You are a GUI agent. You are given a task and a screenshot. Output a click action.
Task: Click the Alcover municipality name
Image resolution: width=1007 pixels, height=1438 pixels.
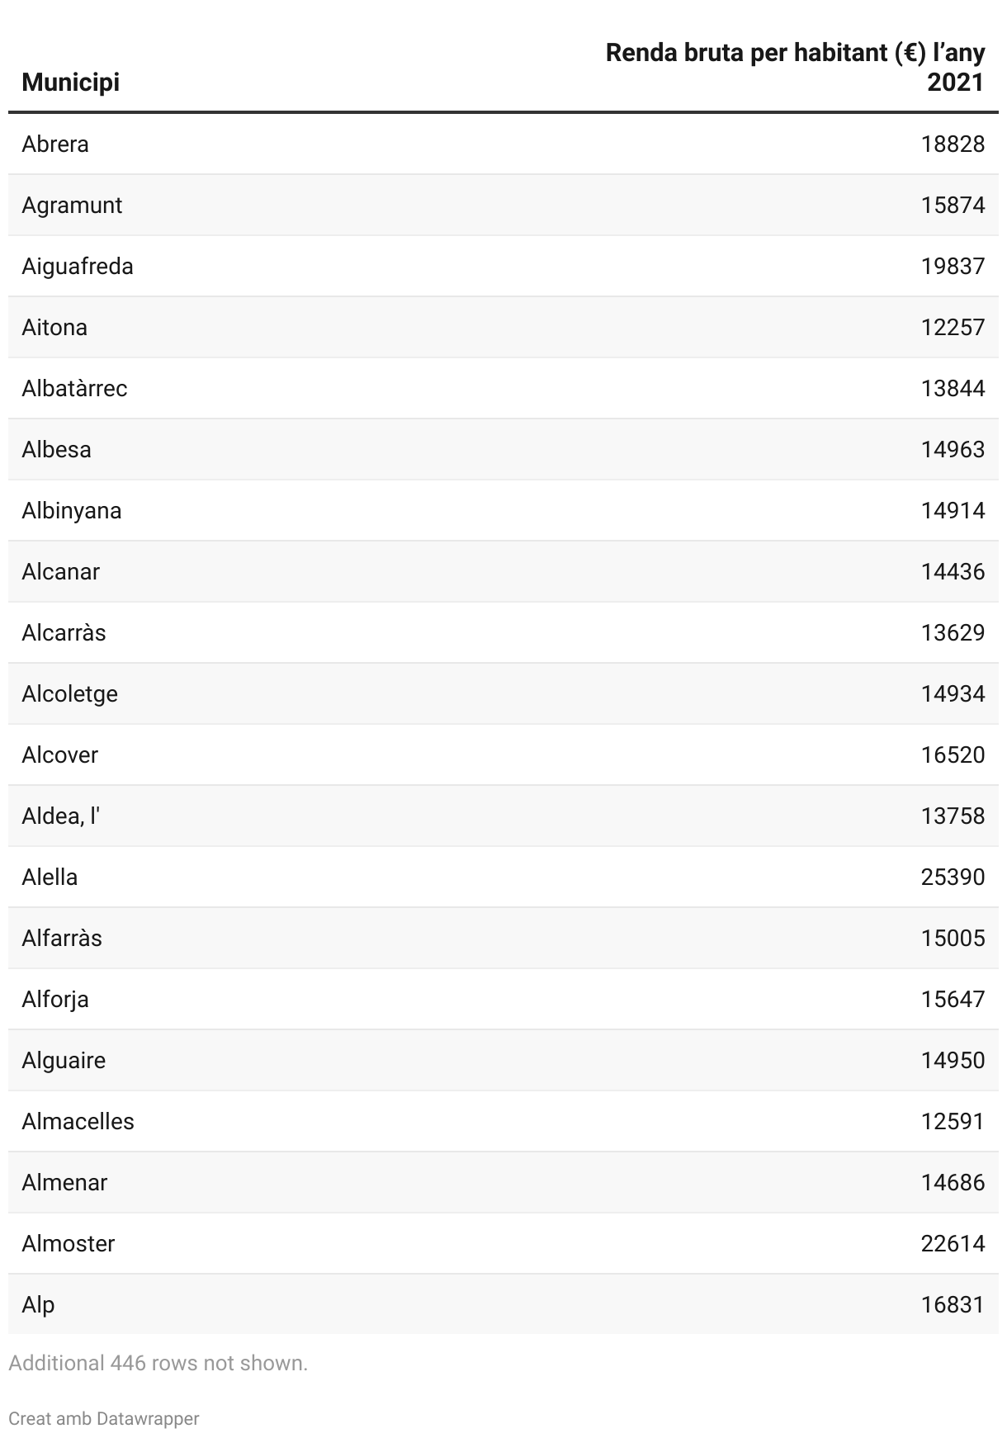pos(59,754)
